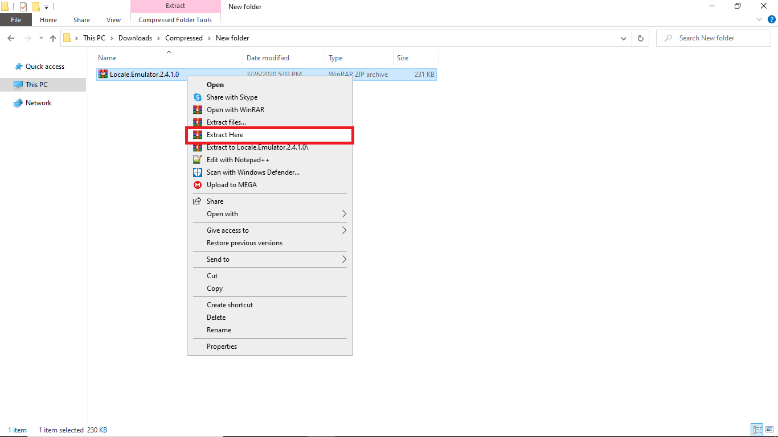Navigate to Downloads in the address bar
This screenshot has width=778, height=437.
pos(135,38)
